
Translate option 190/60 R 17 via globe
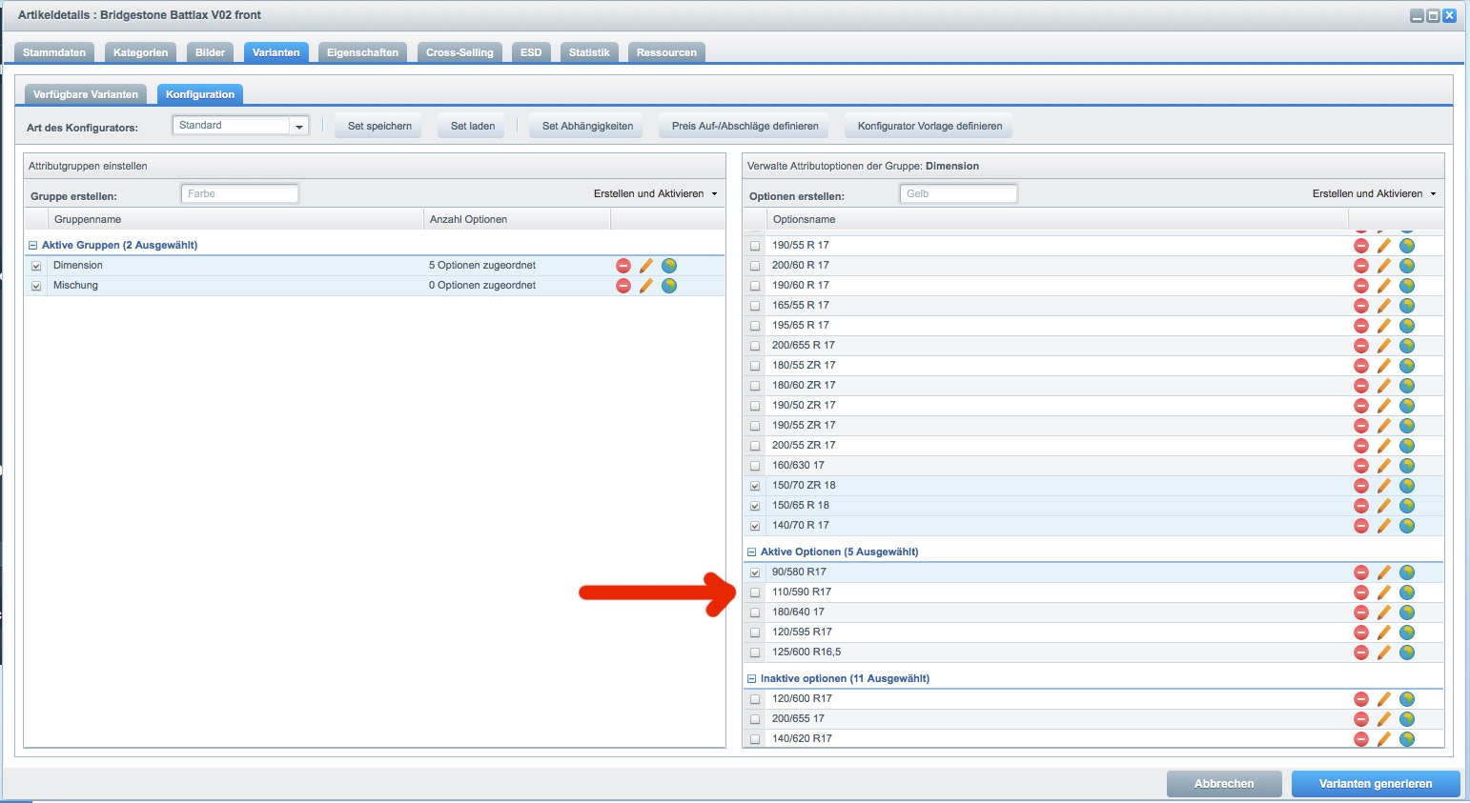pos(1407,286)
